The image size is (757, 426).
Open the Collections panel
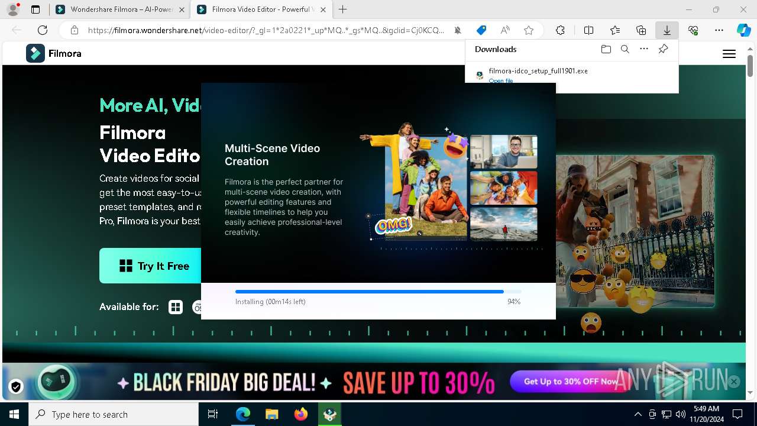[641, 30]
